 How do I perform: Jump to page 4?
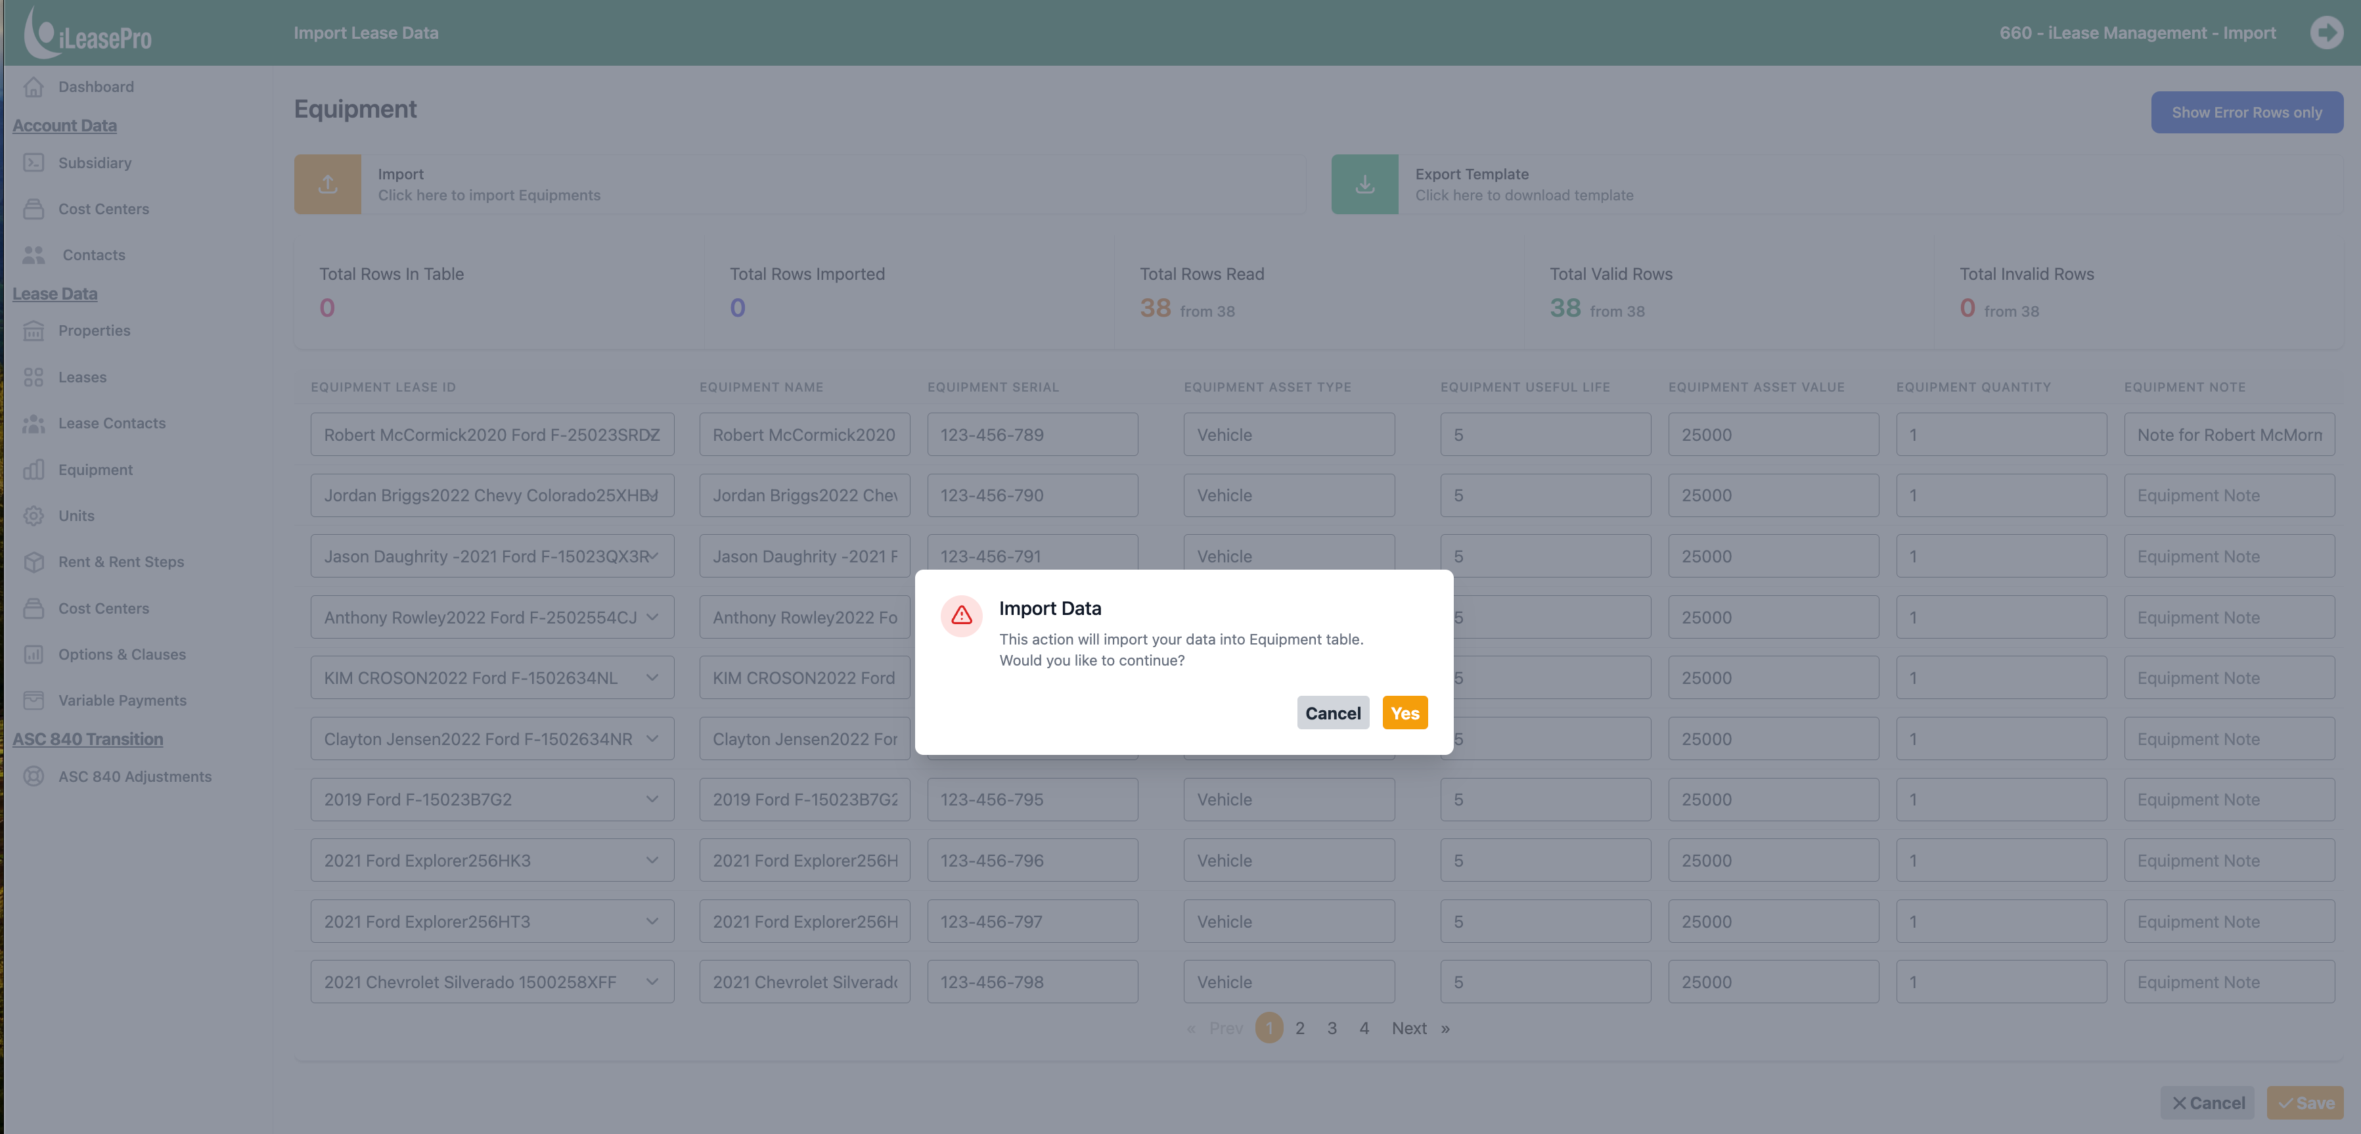coord(1364,1029)
